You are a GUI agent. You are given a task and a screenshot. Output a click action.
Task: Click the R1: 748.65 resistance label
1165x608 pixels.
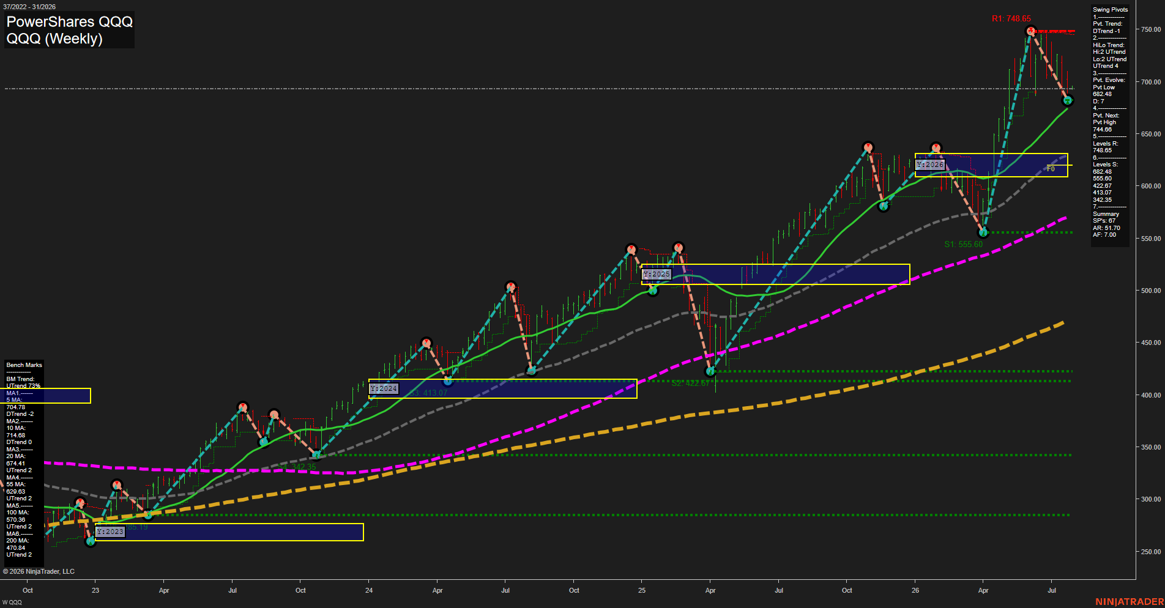[x=1011, y=19]
